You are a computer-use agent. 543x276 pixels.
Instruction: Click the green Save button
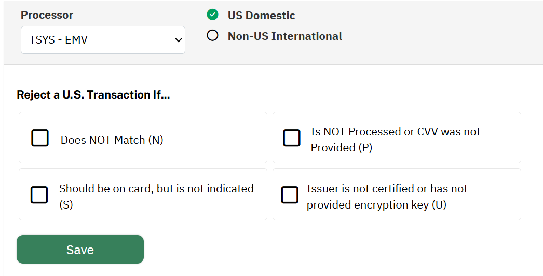(x=80, y=250)
